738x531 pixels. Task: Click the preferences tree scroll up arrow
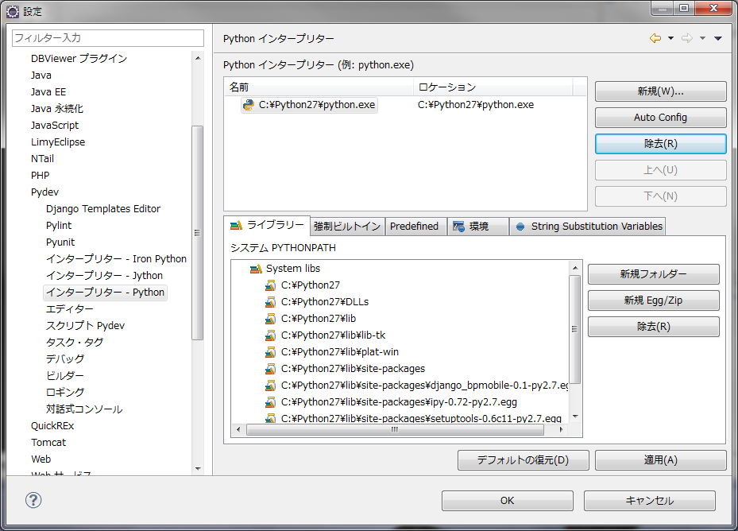point(198,58)
